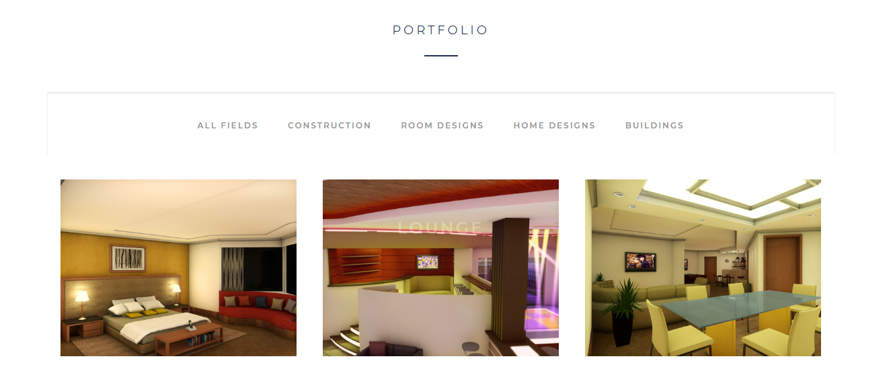The width and height of the screenshot is (893, 369).
Task: Show only Room Designs projects
Action: click(x=442, y=126)
